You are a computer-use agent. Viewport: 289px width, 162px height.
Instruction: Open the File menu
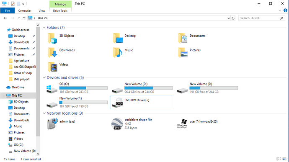[8, 10]
